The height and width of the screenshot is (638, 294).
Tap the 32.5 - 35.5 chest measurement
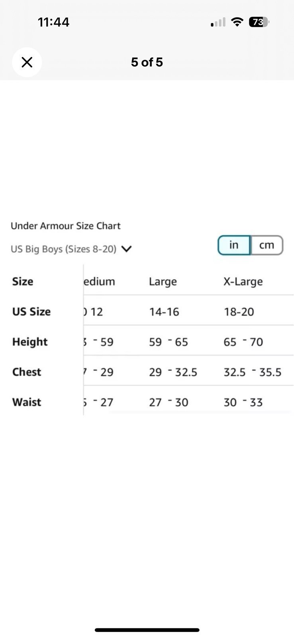pyautogui.click(x=253, y=372)
